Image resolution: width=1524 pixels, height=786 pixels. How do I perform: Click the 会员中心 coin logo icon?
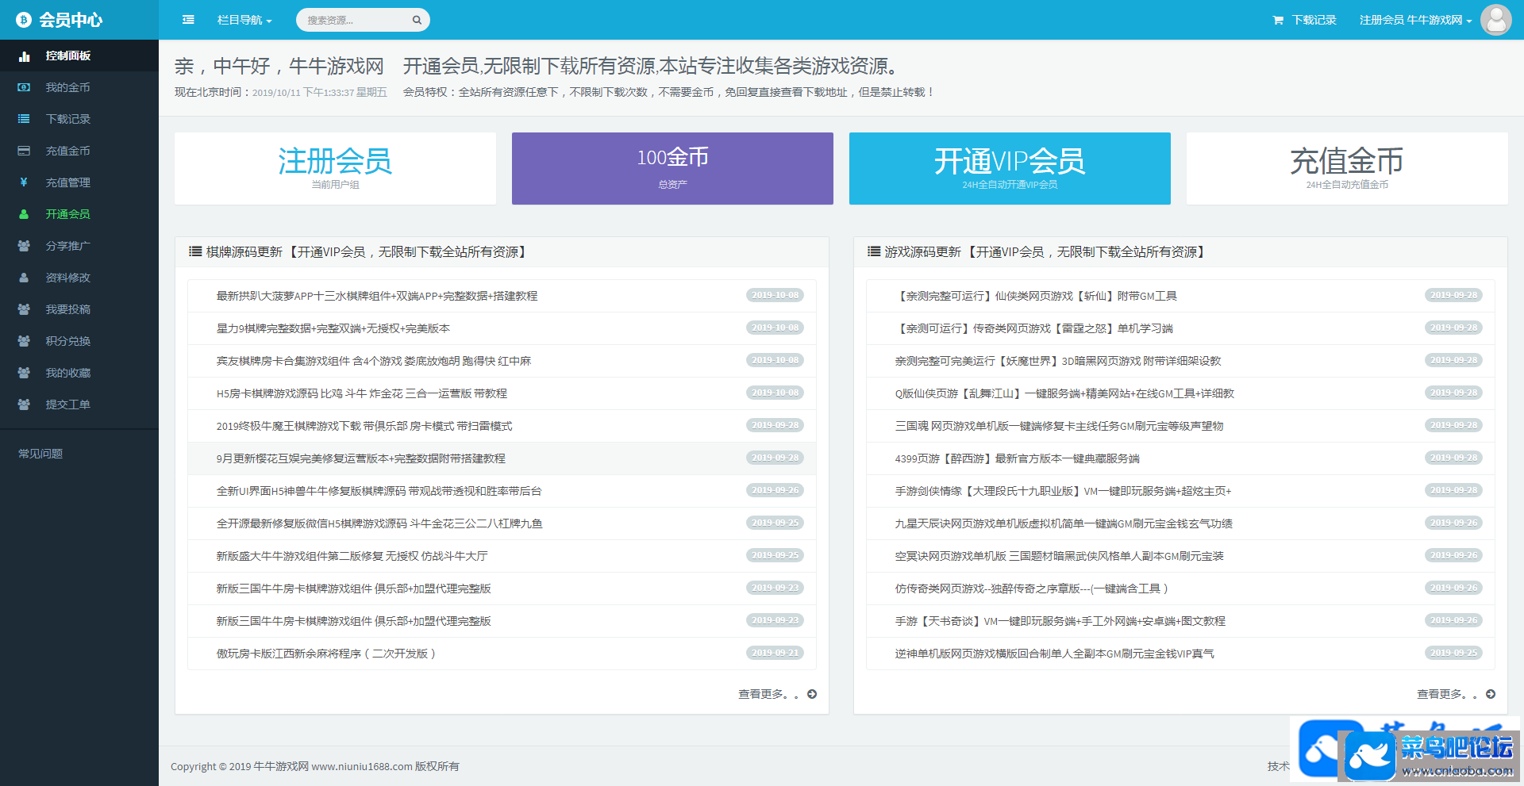tap(24, 20)
